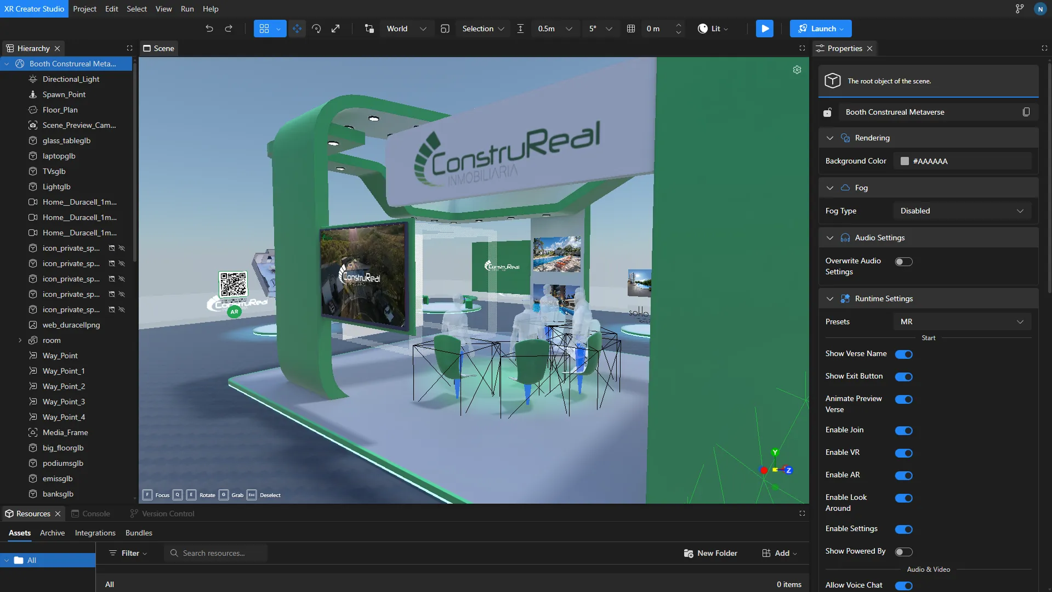Open the Fog Type dropdown
The width and height of the screenshot is (1052, 592).
tap(962, 211)
